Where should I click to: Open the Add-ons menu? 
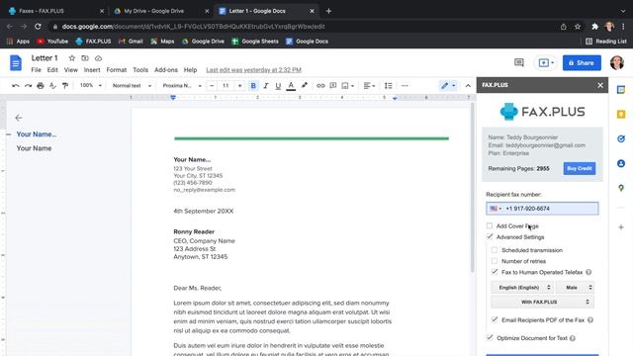tap(166, 70)
